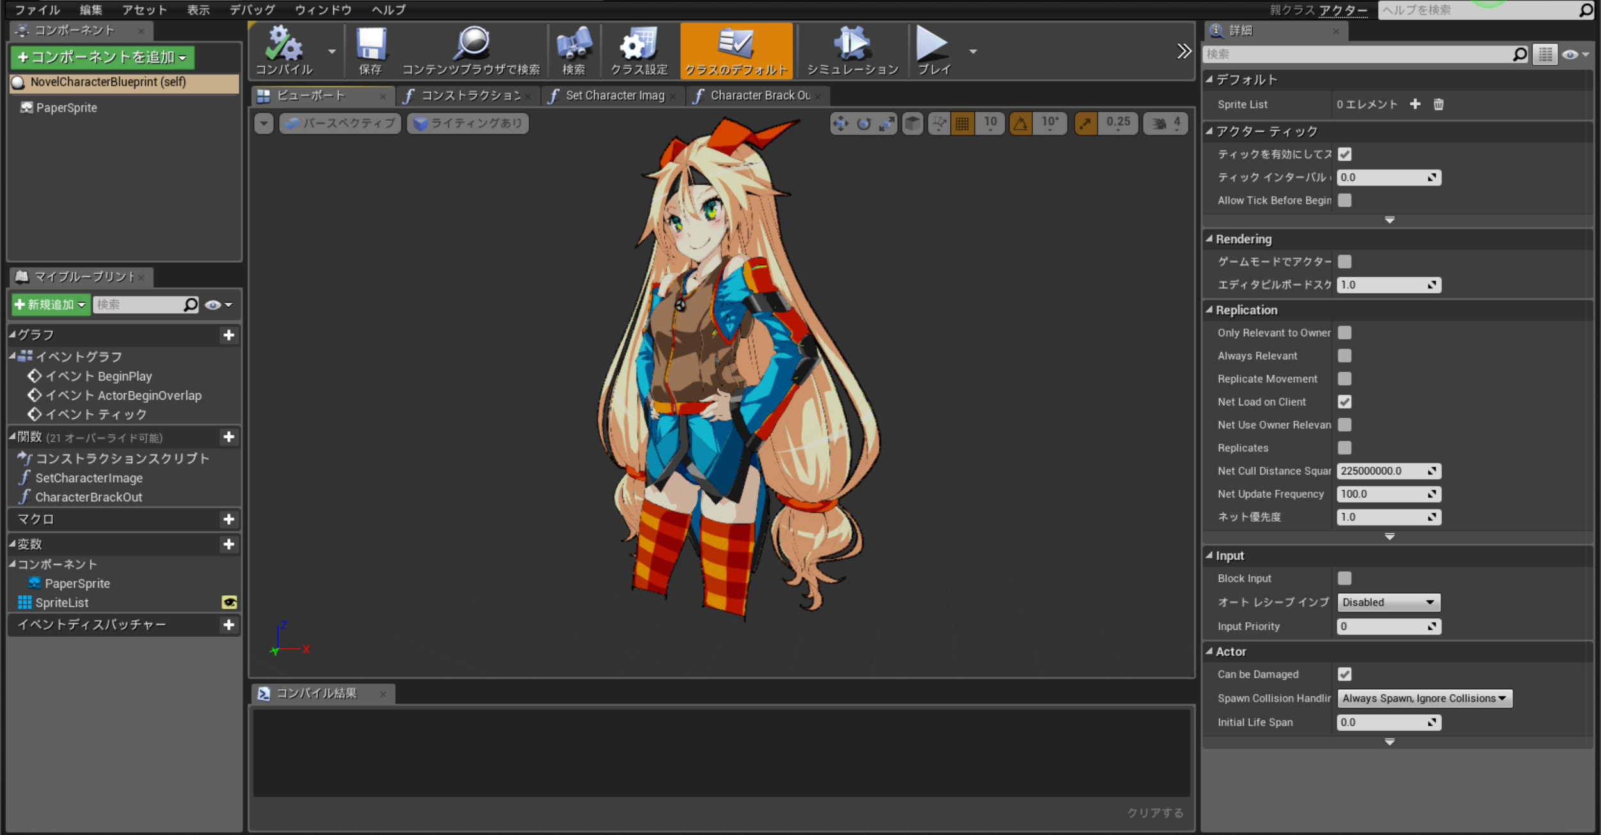Add a new variable with the 変数 plus

[228, 544]
